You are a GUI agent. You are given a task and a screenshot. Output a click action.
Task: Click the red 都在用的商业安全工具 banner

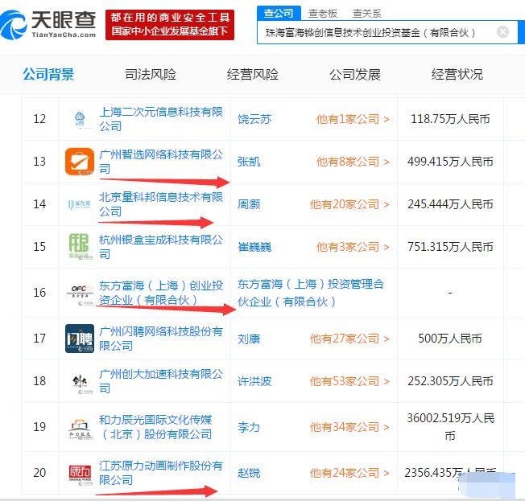170,25
